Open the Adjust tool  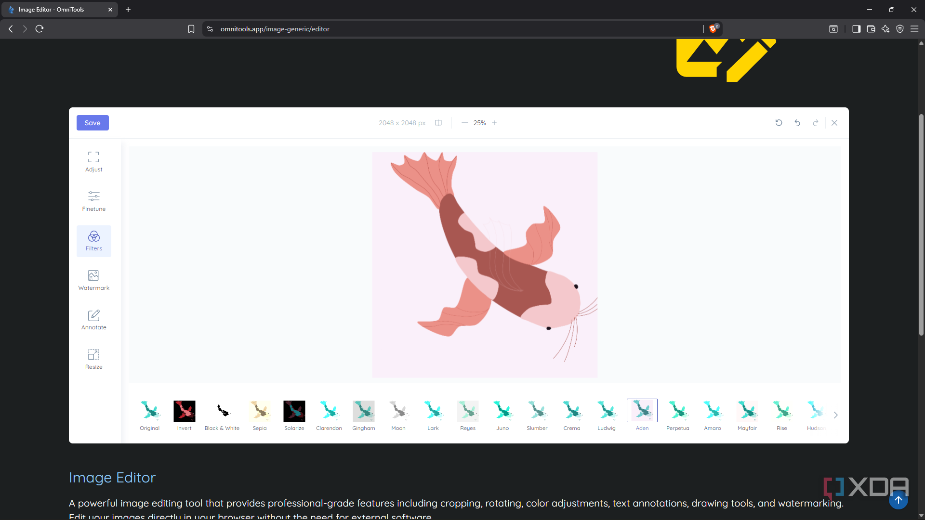click(93, 162)
